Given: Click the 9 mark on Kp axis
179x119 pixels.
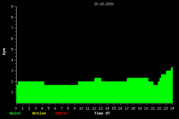Looking at the screenshot, I should (12, 6).
